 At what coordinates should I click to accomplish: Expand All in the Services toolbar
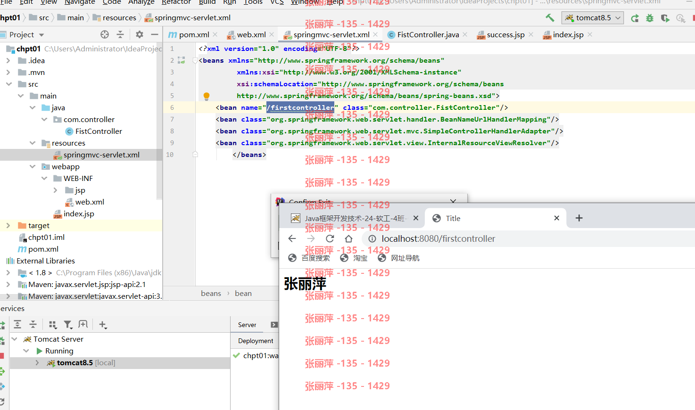[17, 324]
